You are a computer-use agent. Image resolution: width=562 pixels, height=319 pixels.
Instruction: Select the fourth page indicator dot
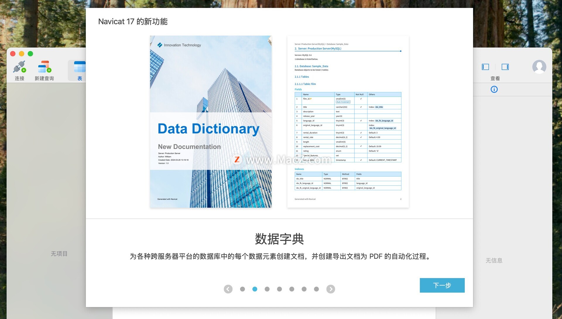pos(280,289)
